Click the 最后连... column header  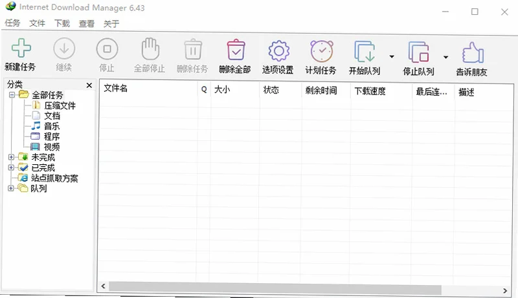click(x=434, y=92)
